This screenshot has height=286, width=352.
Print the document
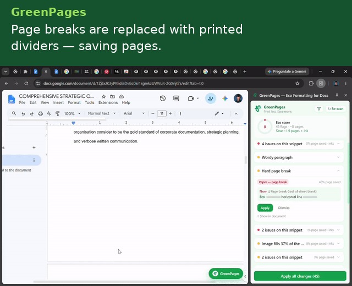point(40,114)
